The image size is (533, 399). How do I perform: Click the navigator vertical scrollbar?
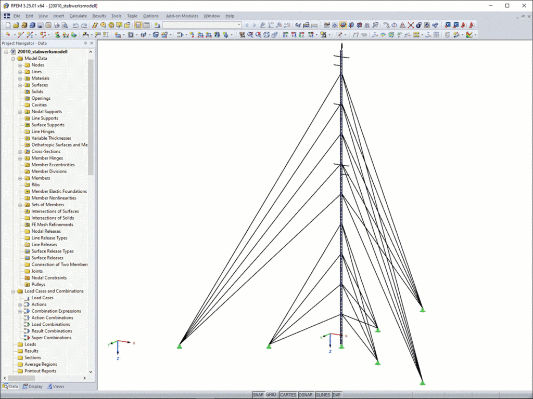click(x=91, y=117)
